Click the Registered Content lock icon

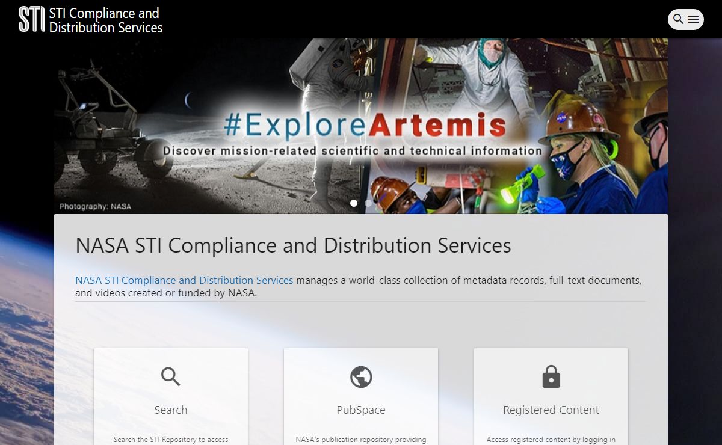tap(551, 377)
